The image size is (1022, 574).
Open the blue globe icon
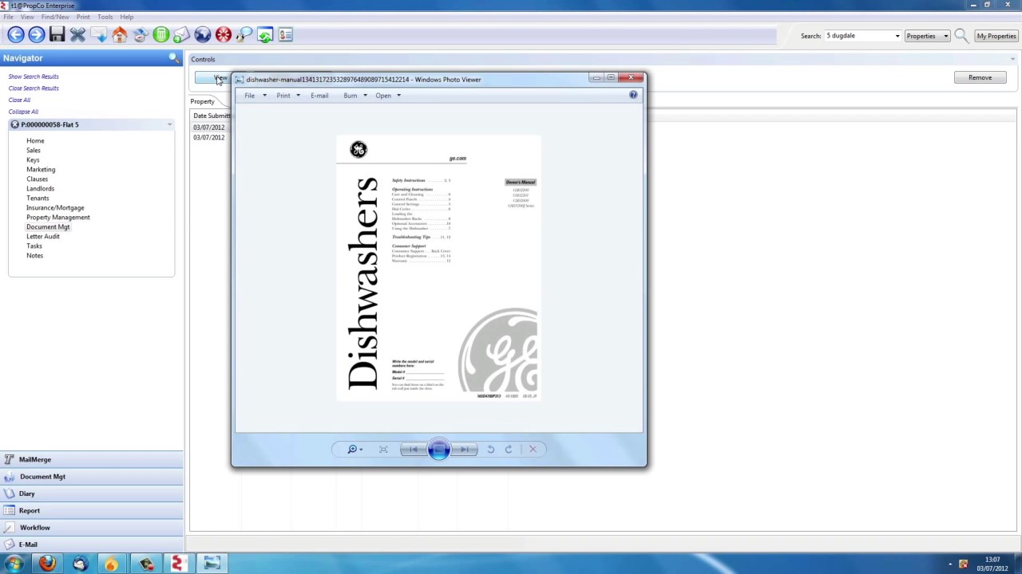pos(202,35)
